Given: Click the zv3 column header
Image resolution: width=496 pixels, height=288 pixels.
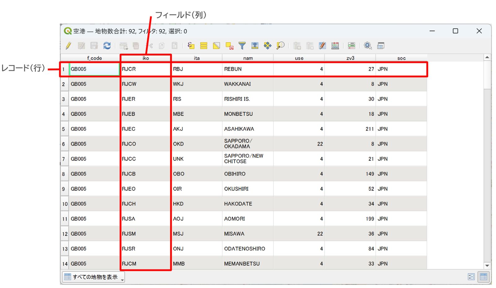Looking at the screenshot, I should (x=350, y=58).
